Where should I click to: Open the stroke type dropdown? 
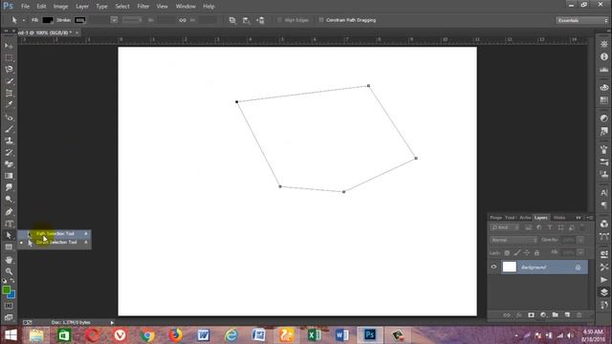132,20
